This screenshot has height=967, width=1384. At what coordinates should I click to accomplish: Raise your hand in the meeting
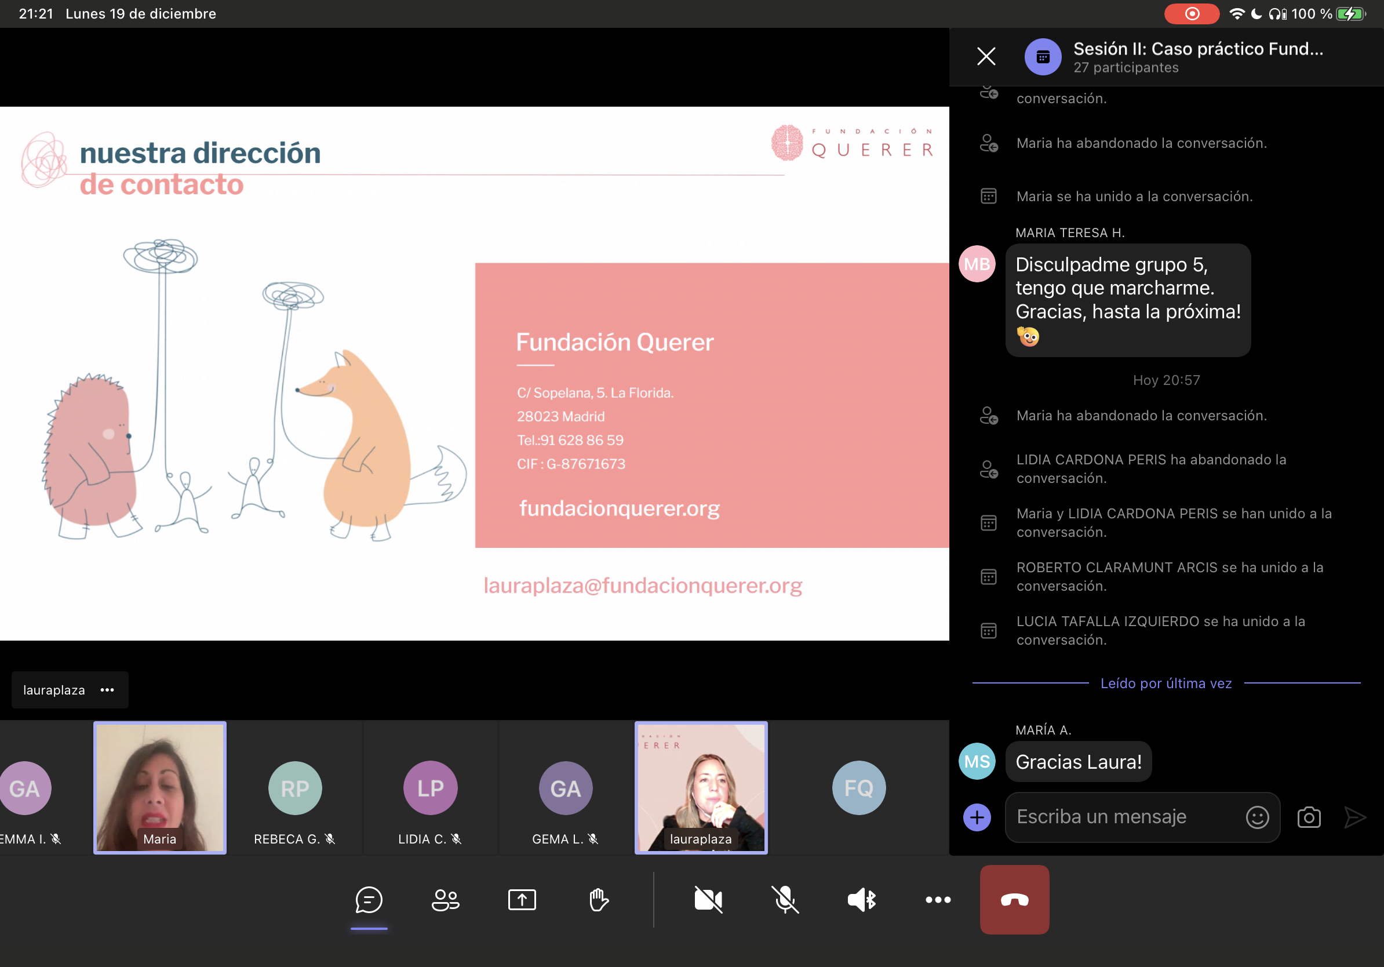[599, 900]
